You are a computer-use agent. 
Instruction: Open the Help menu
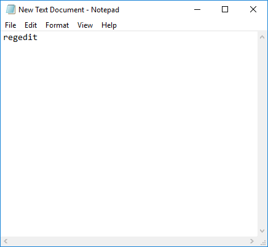[x=109, y=25]
